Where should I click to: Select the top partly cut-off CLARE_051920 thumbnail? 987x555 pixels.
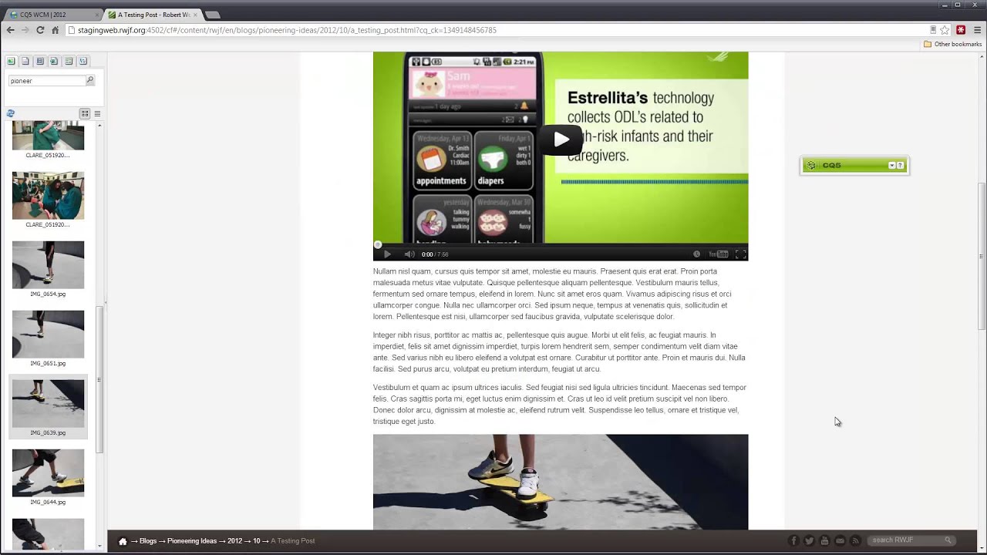48,135
